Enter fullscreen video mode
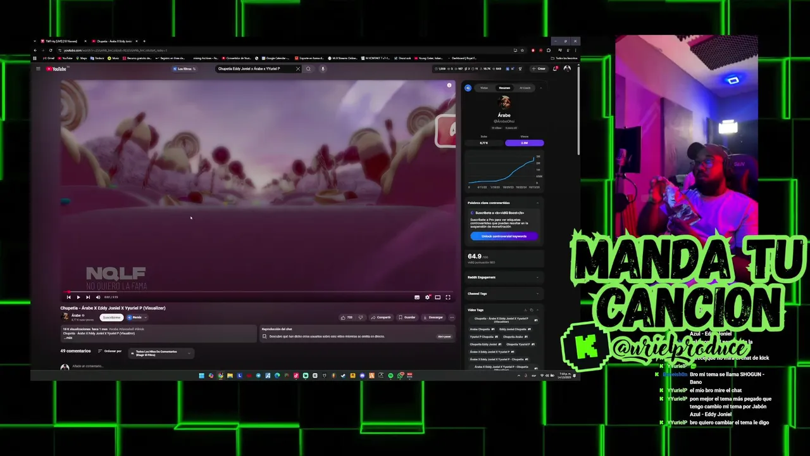 [447, 297]
